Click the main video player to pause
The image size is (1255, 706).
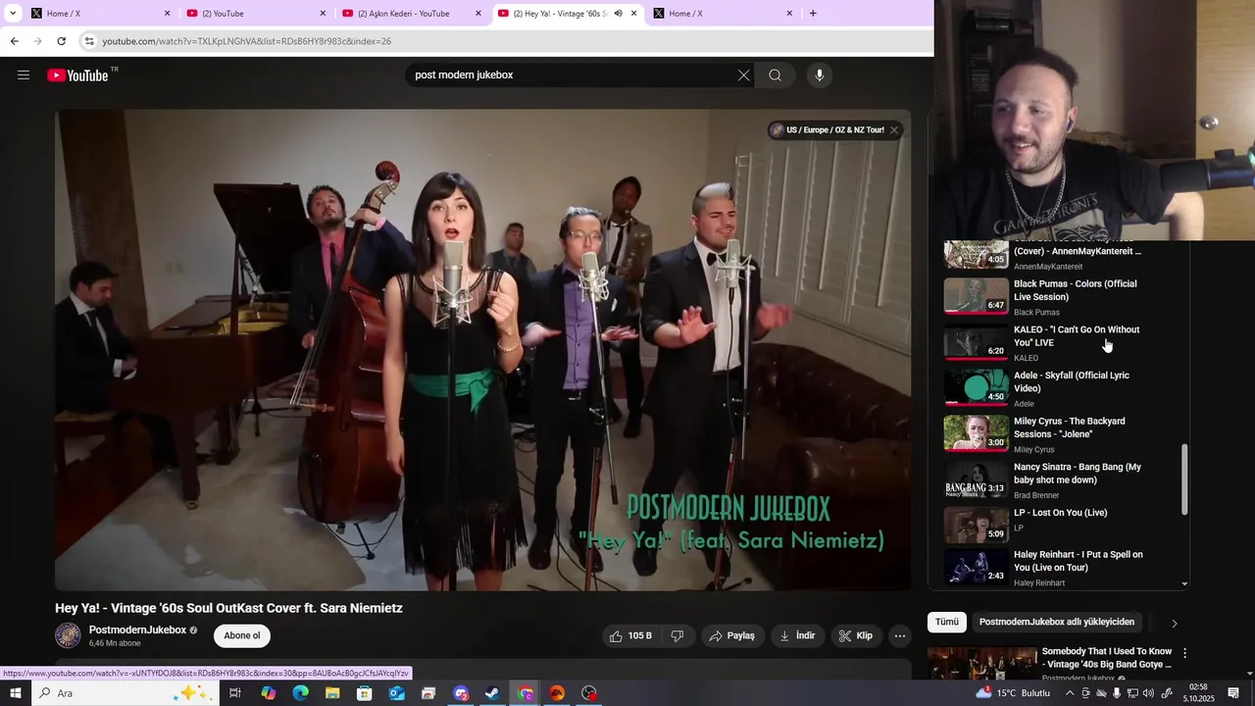[x=482, y=350]
